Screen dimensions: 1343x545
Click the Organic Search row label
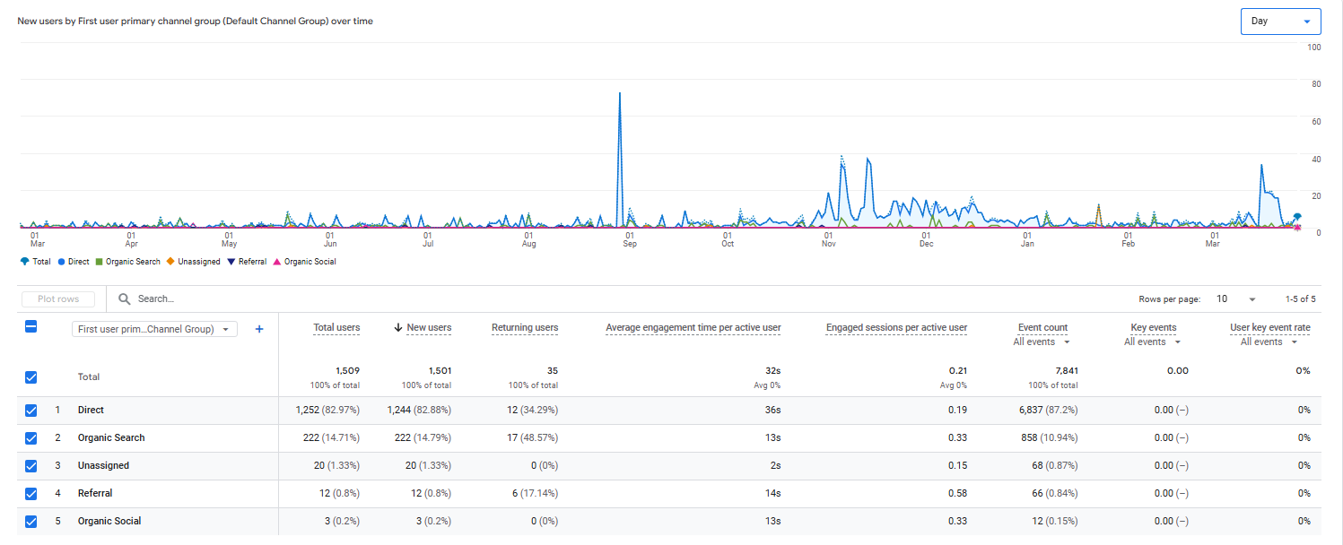(x=111, y=437)
